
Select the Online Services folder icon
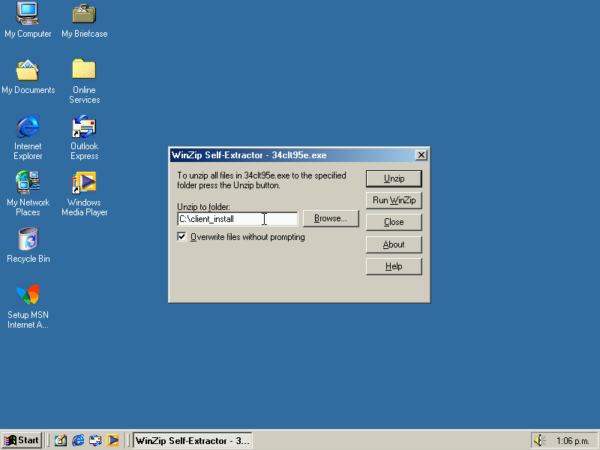pyautogui.click(x=84, y=81)
